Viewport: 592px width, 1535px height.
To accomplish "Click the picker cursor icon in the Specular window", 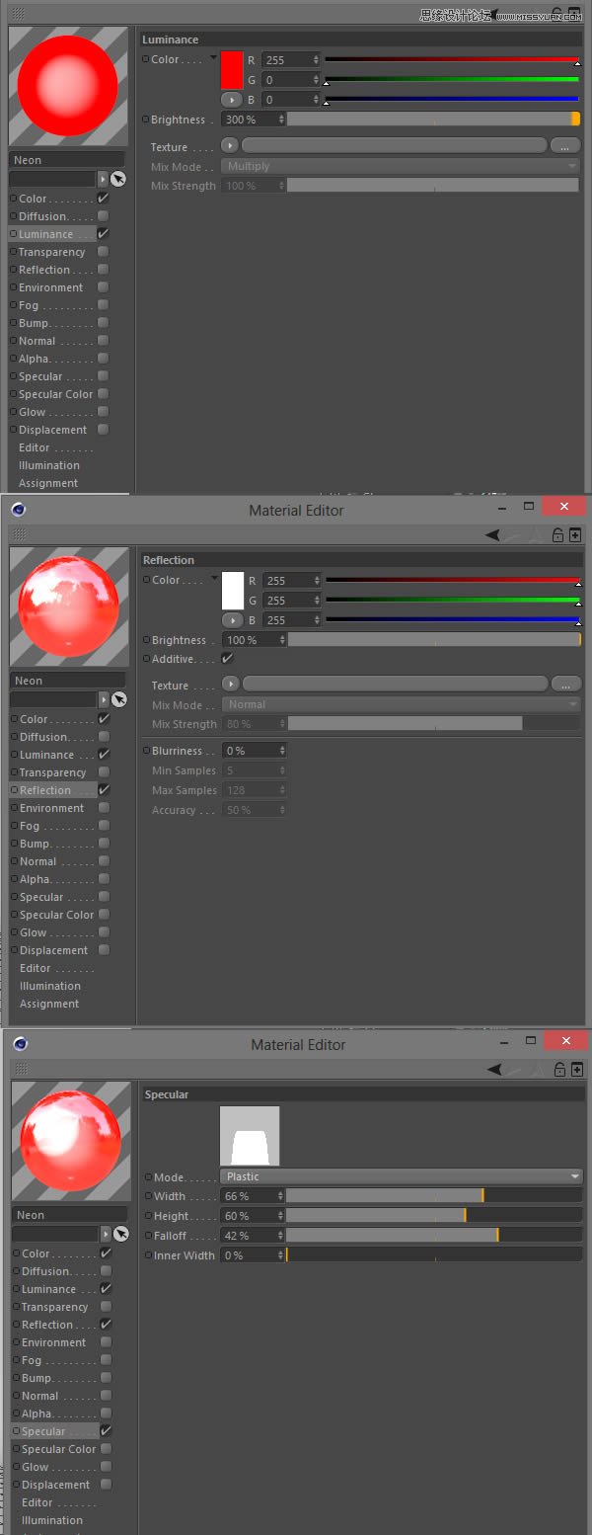I will pos(121,1234).
